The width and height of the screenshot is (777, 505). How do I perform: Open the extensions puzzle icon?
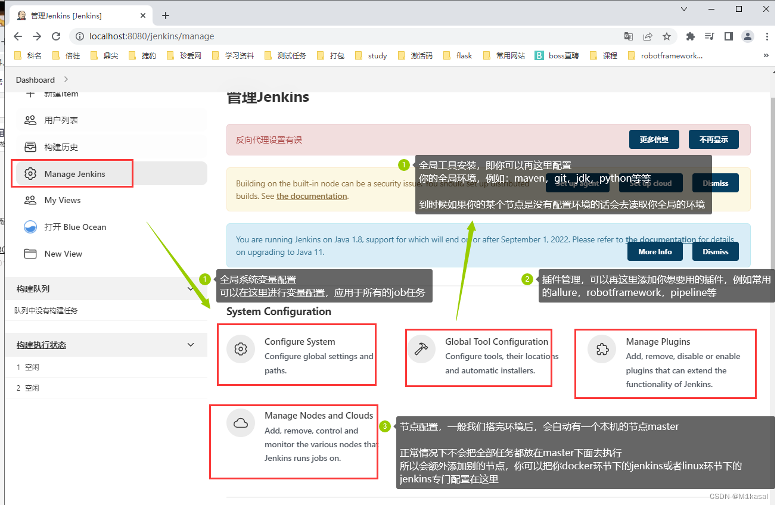691,36
